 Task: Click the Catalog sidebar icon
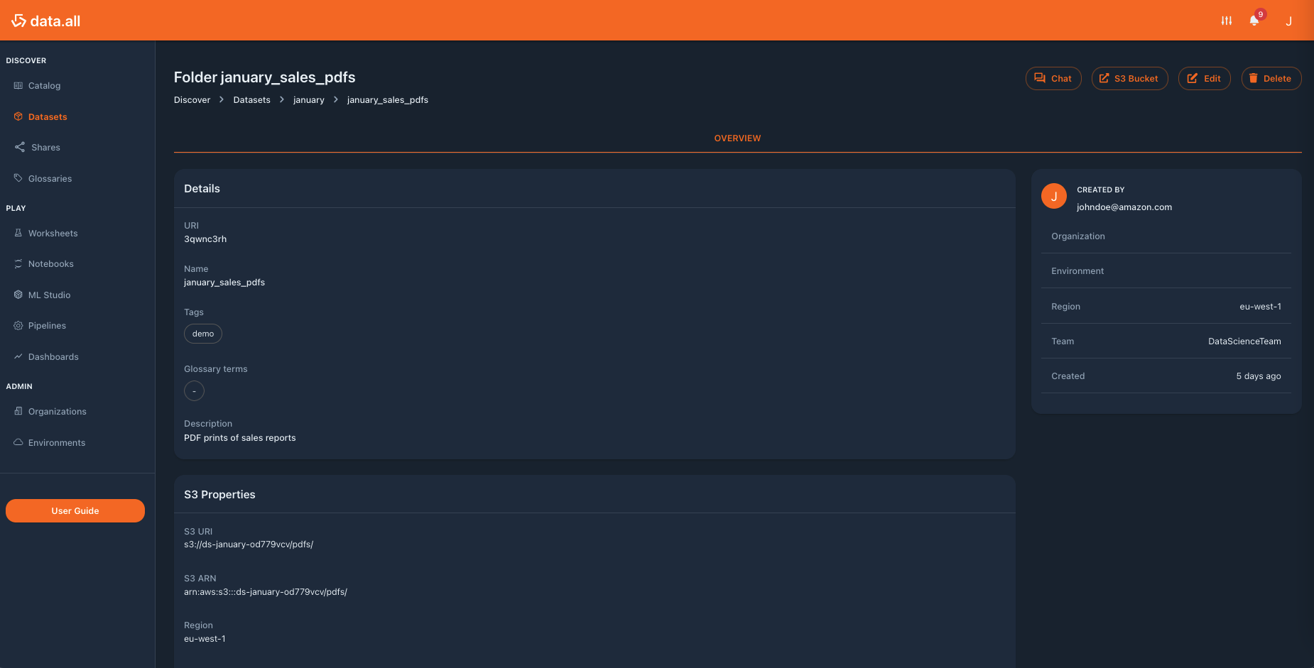pyautogui.click(x=18, y=85)
